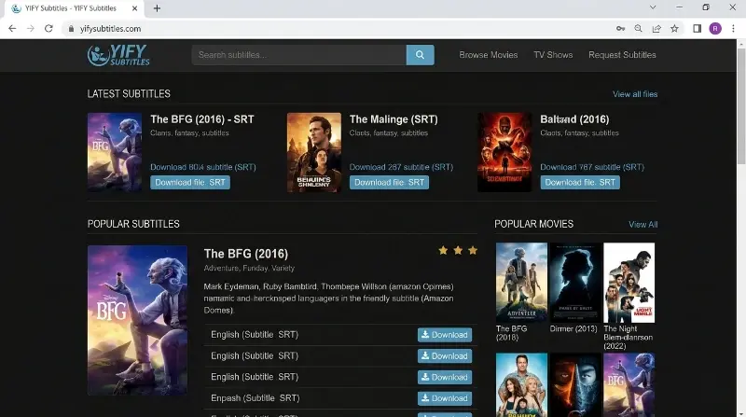Click the zoom magnifier icon in address bar
This screenshot has height=417, width=746.
click(x=639, y=29)
